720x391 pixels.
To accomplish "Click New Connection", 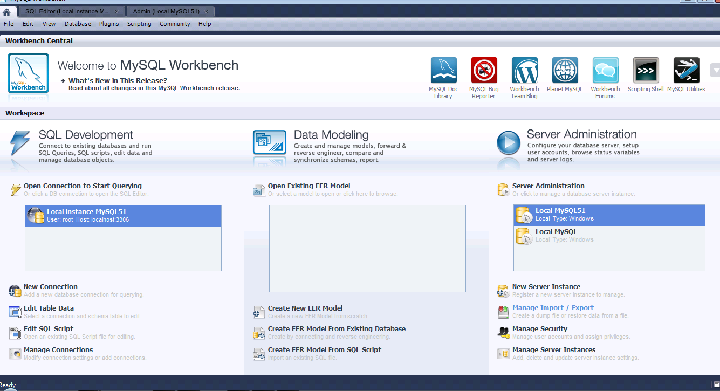I will pyautogui.click(x=51, y=287).
